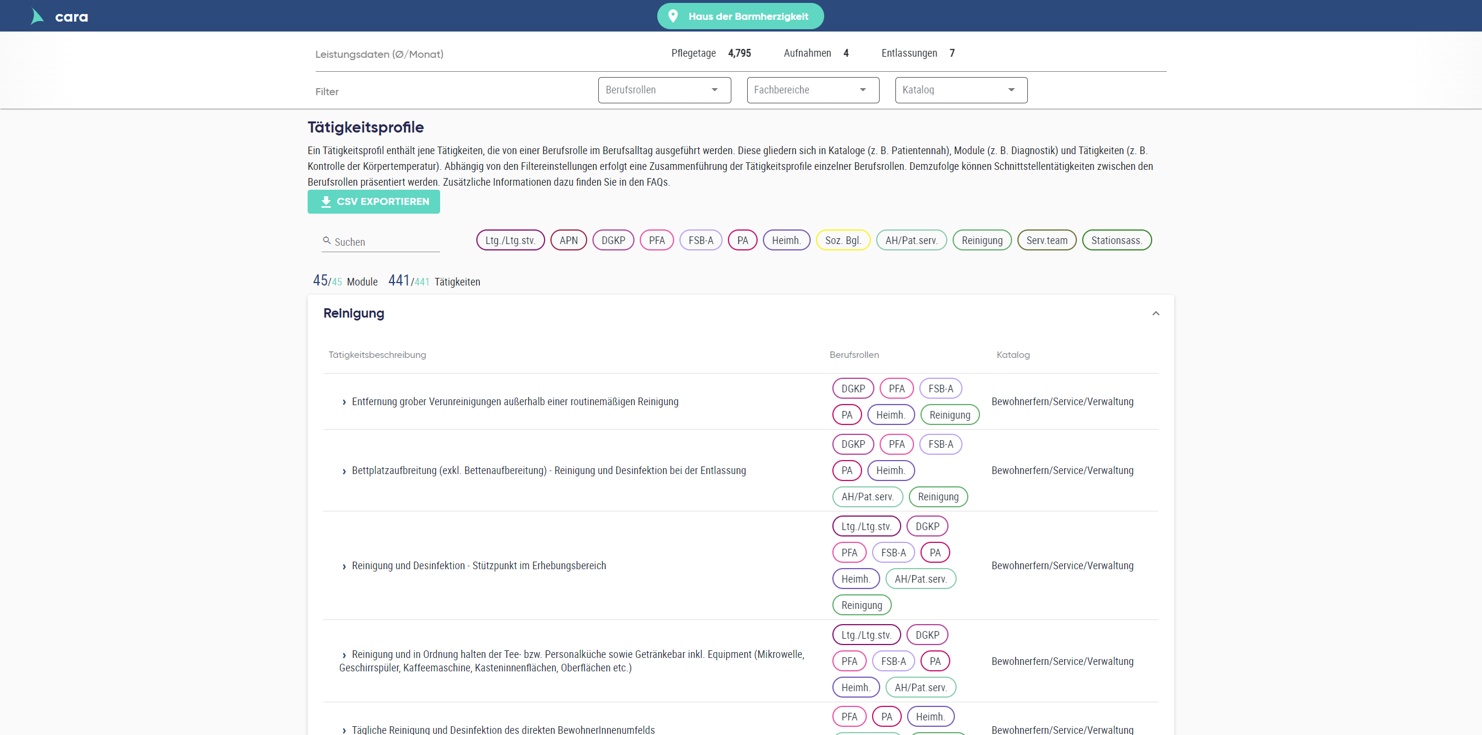Focus the Suchen search field
Screen dimensions: 1482x735
click(381, 242)
